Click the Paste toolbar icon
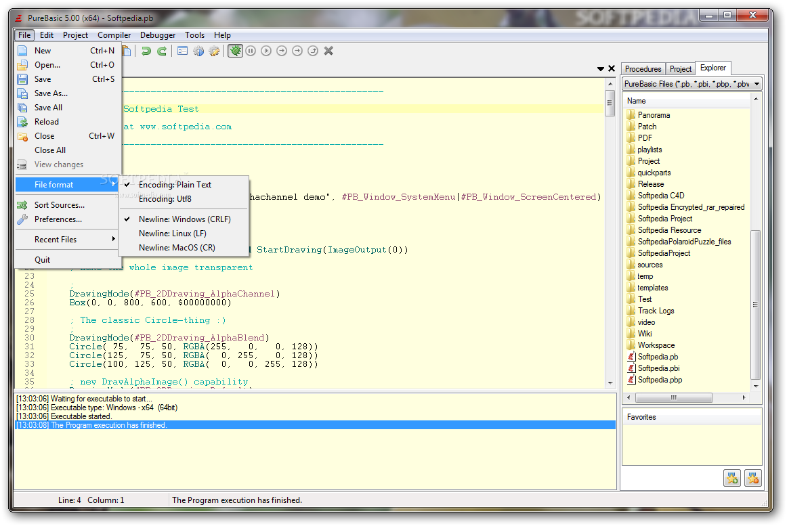787x526 pixels. tap(127, 51)
